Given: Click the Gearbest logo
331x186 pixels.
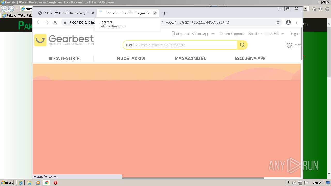Looking at the screenshot, I should coord(64,40).
